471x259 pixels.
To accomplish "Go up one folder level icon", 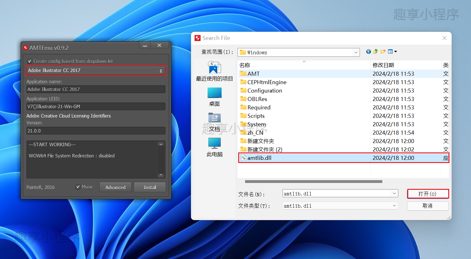I will click(x=376, y=51).
